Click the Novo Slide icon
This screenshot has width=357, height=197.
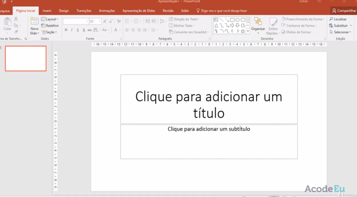click(34, 21)
